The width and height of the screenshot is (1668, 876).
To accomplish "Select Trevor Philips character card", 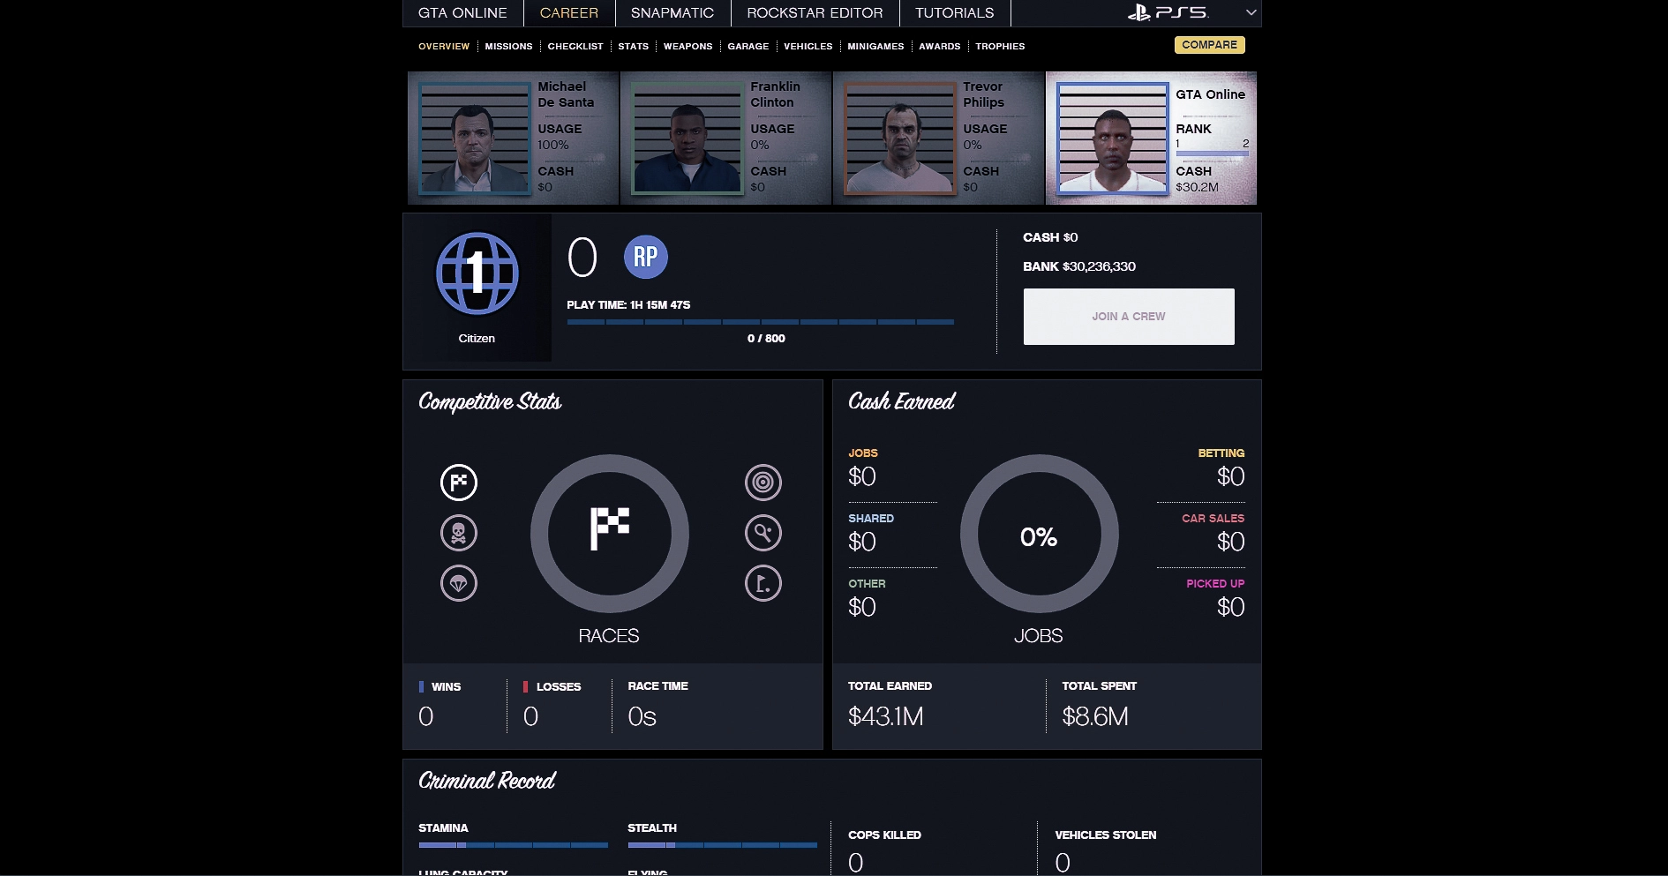I will pos(939,139).
